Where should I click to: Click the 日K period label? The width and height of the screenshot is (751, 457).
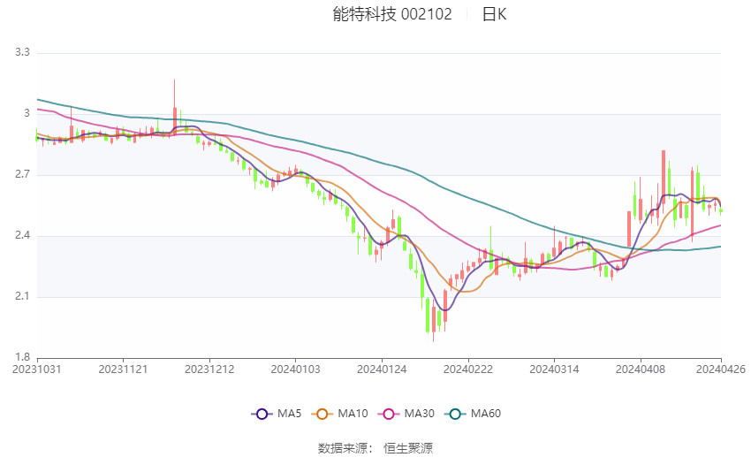click(494, 14)
